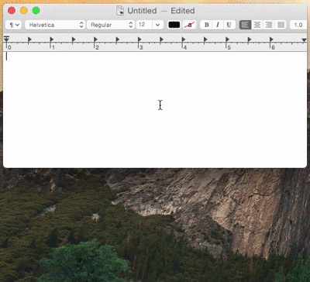Click the Untitled document title
Screen dimensions: 310x282
coord(142,11)
